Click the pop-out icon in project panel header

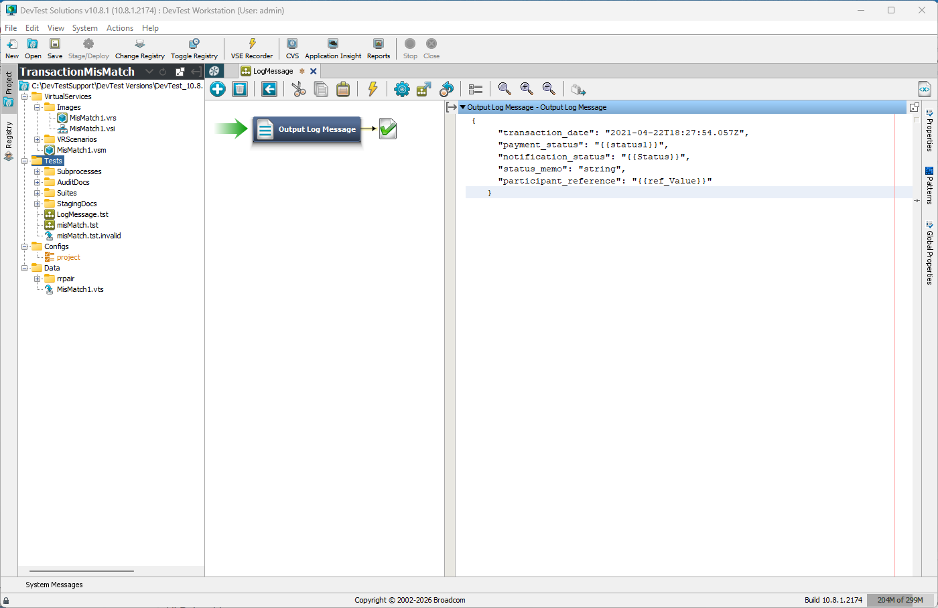180,72
